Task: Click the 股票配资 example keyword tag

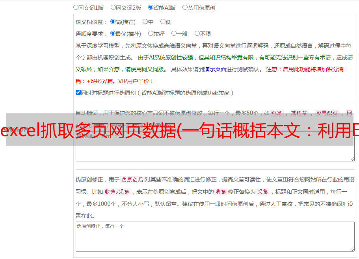Action: [327, 113]
